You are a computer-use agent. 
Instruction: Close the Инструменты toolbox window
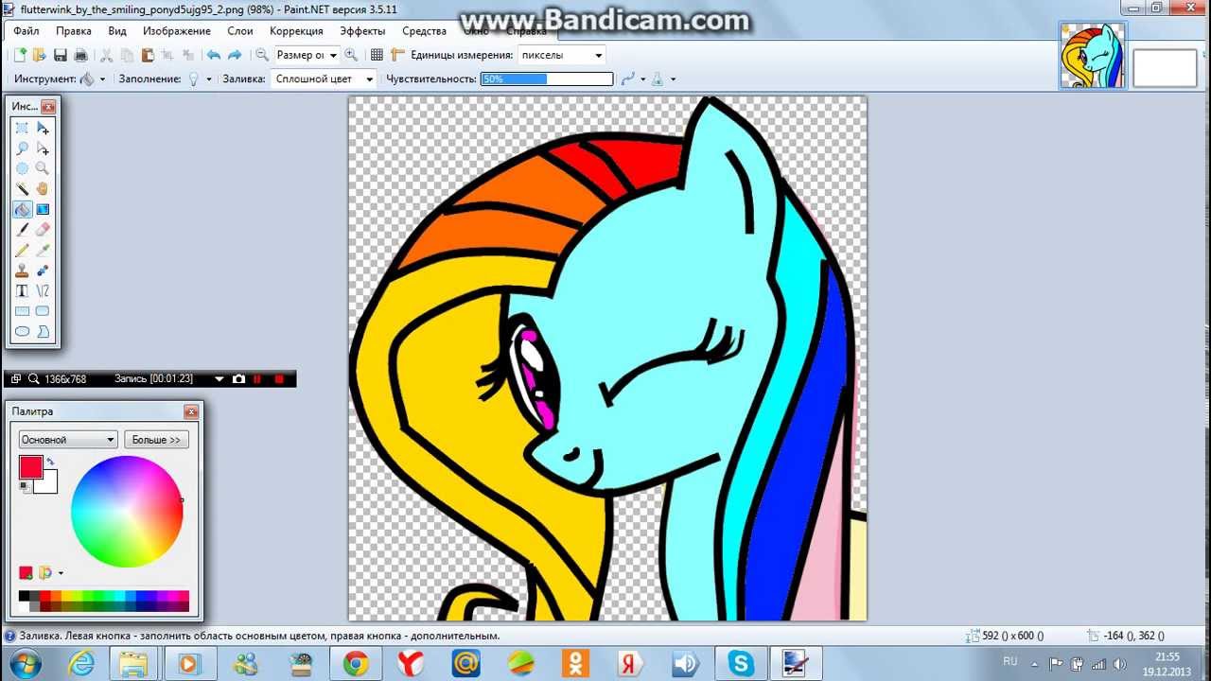[48, 107]
